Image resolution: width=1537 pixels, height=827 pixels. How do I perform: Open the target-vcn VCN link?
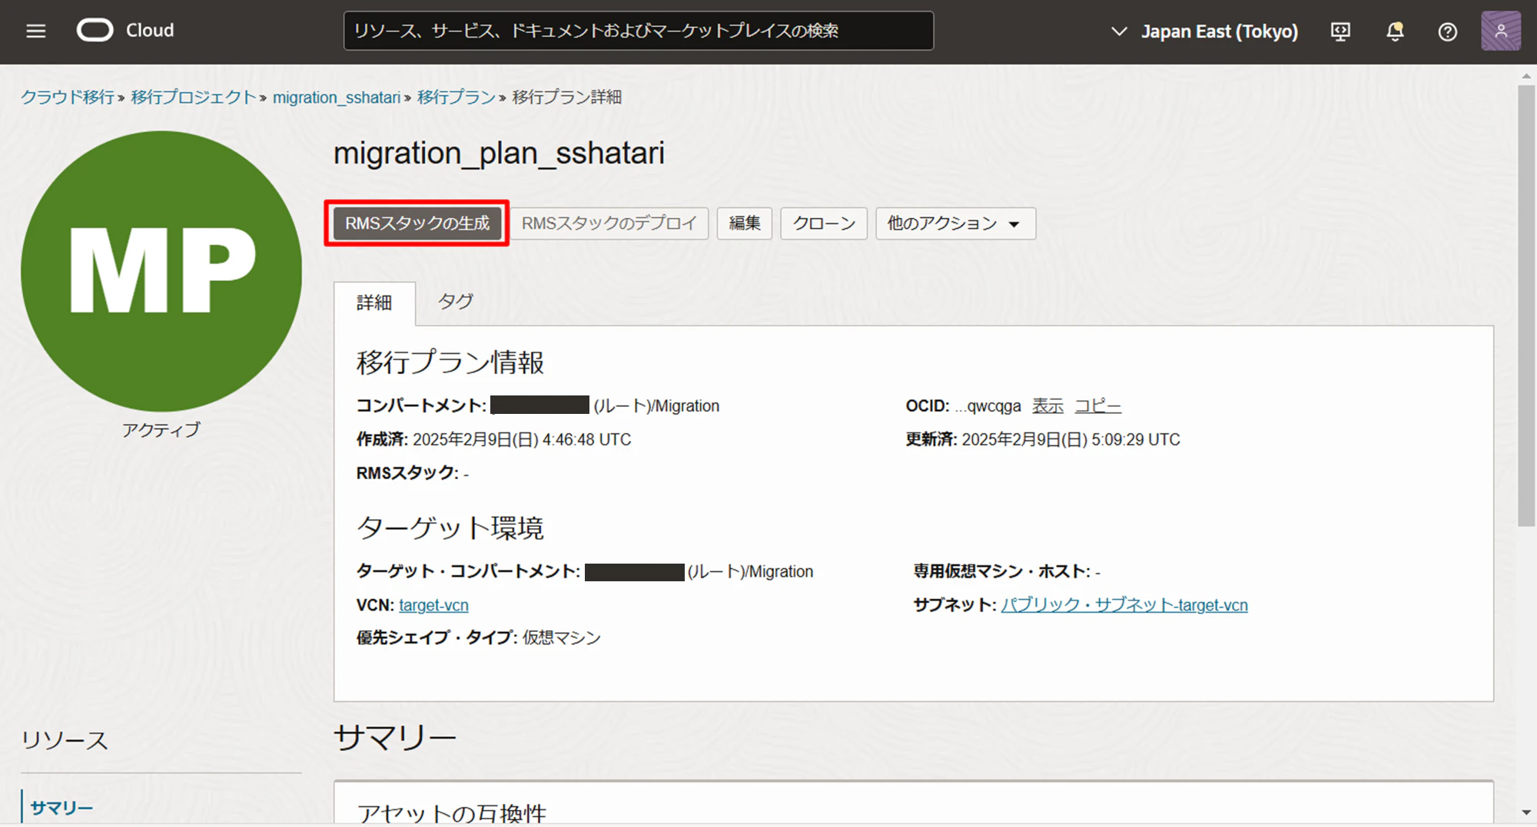click(433, 605)
